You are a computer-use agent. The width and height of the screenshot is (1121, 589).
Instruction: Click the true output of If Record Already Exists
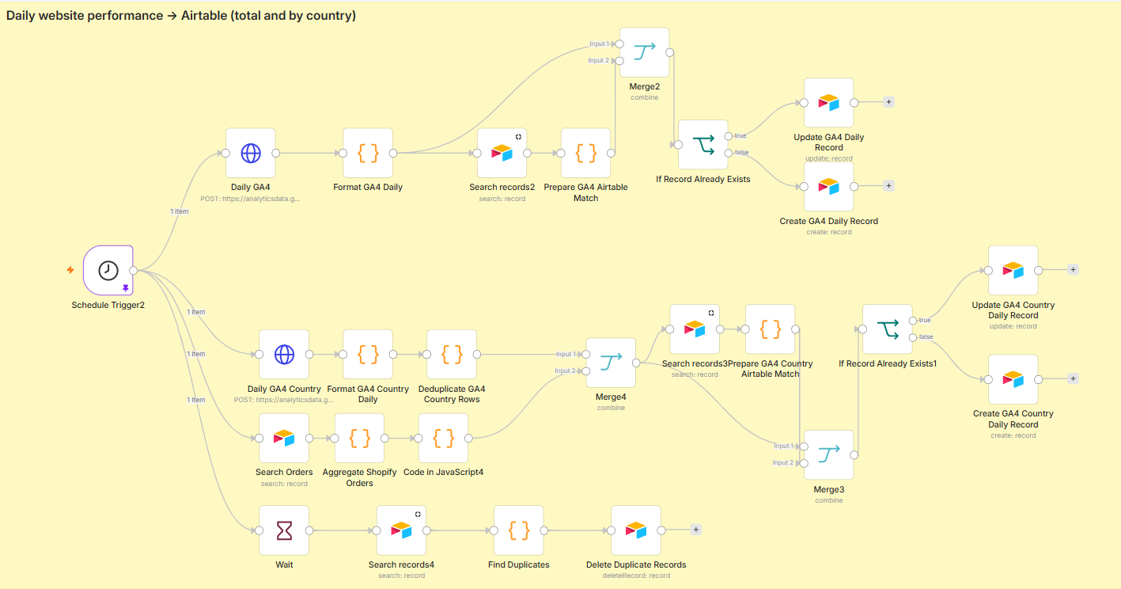coord(729,136)
